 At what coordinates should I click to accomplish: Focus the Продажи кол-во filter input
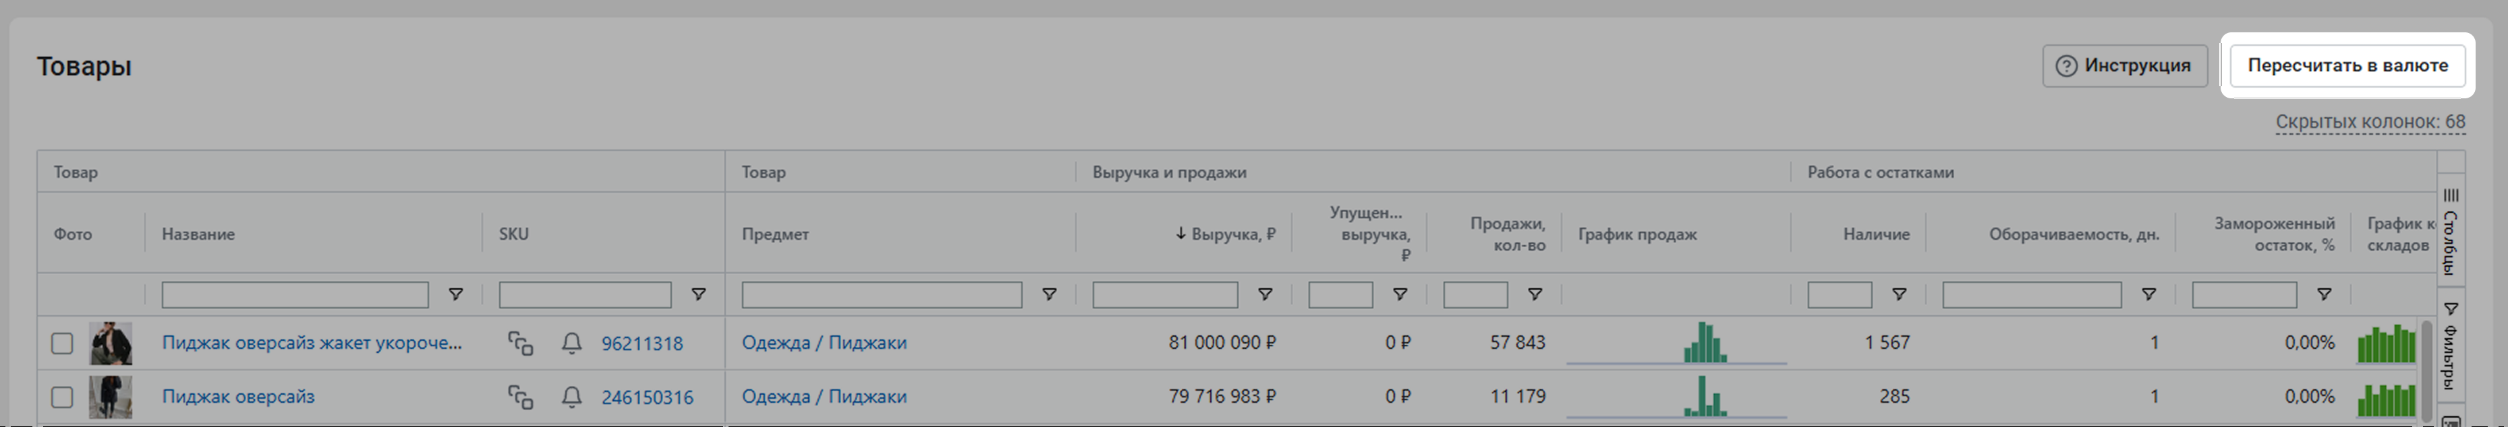click(x=1475, y=295)
